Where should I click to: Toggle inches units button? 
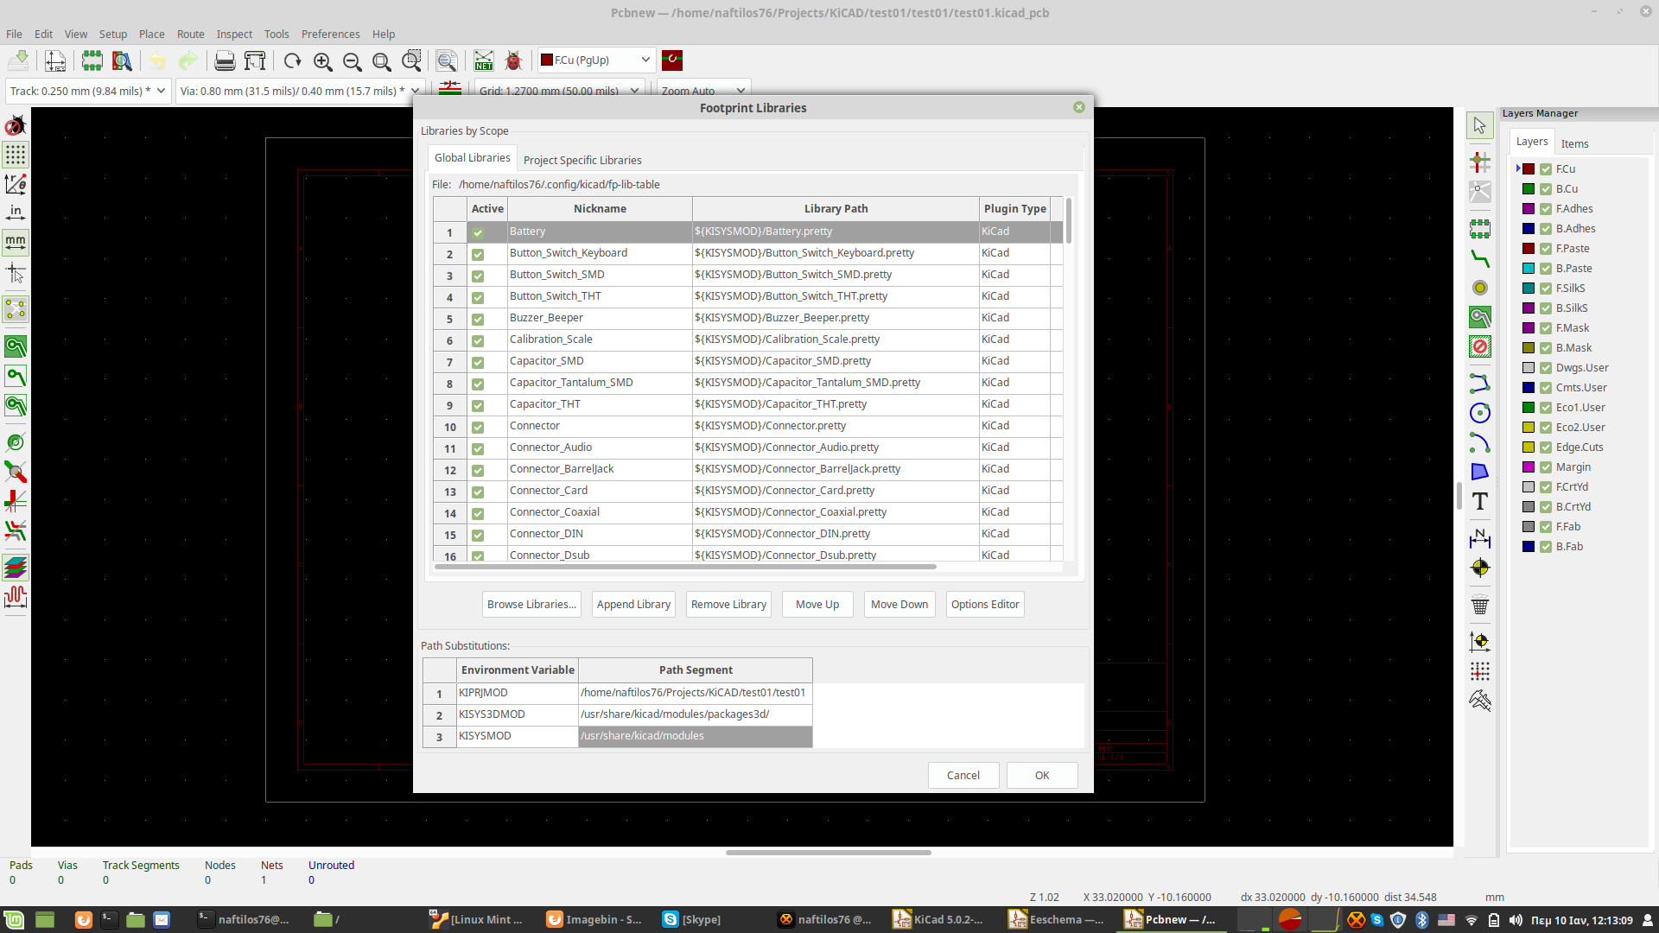coord(16,213)
